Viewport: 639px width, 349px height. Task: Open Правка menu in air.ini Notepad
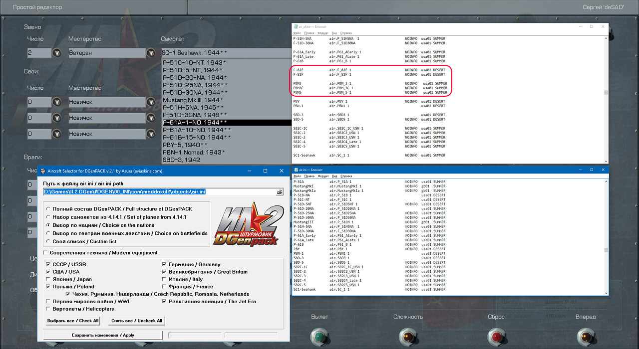pyautogui.click(x=309, y=176)
